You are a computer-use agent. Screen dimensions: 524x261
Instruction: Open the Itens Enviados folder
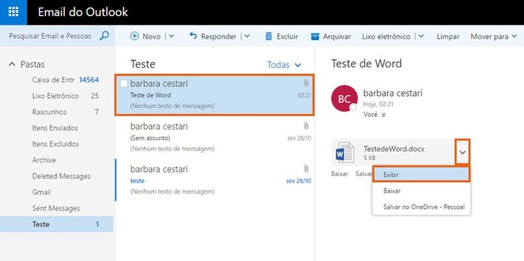pyautogui.click(x=56, y=128)
